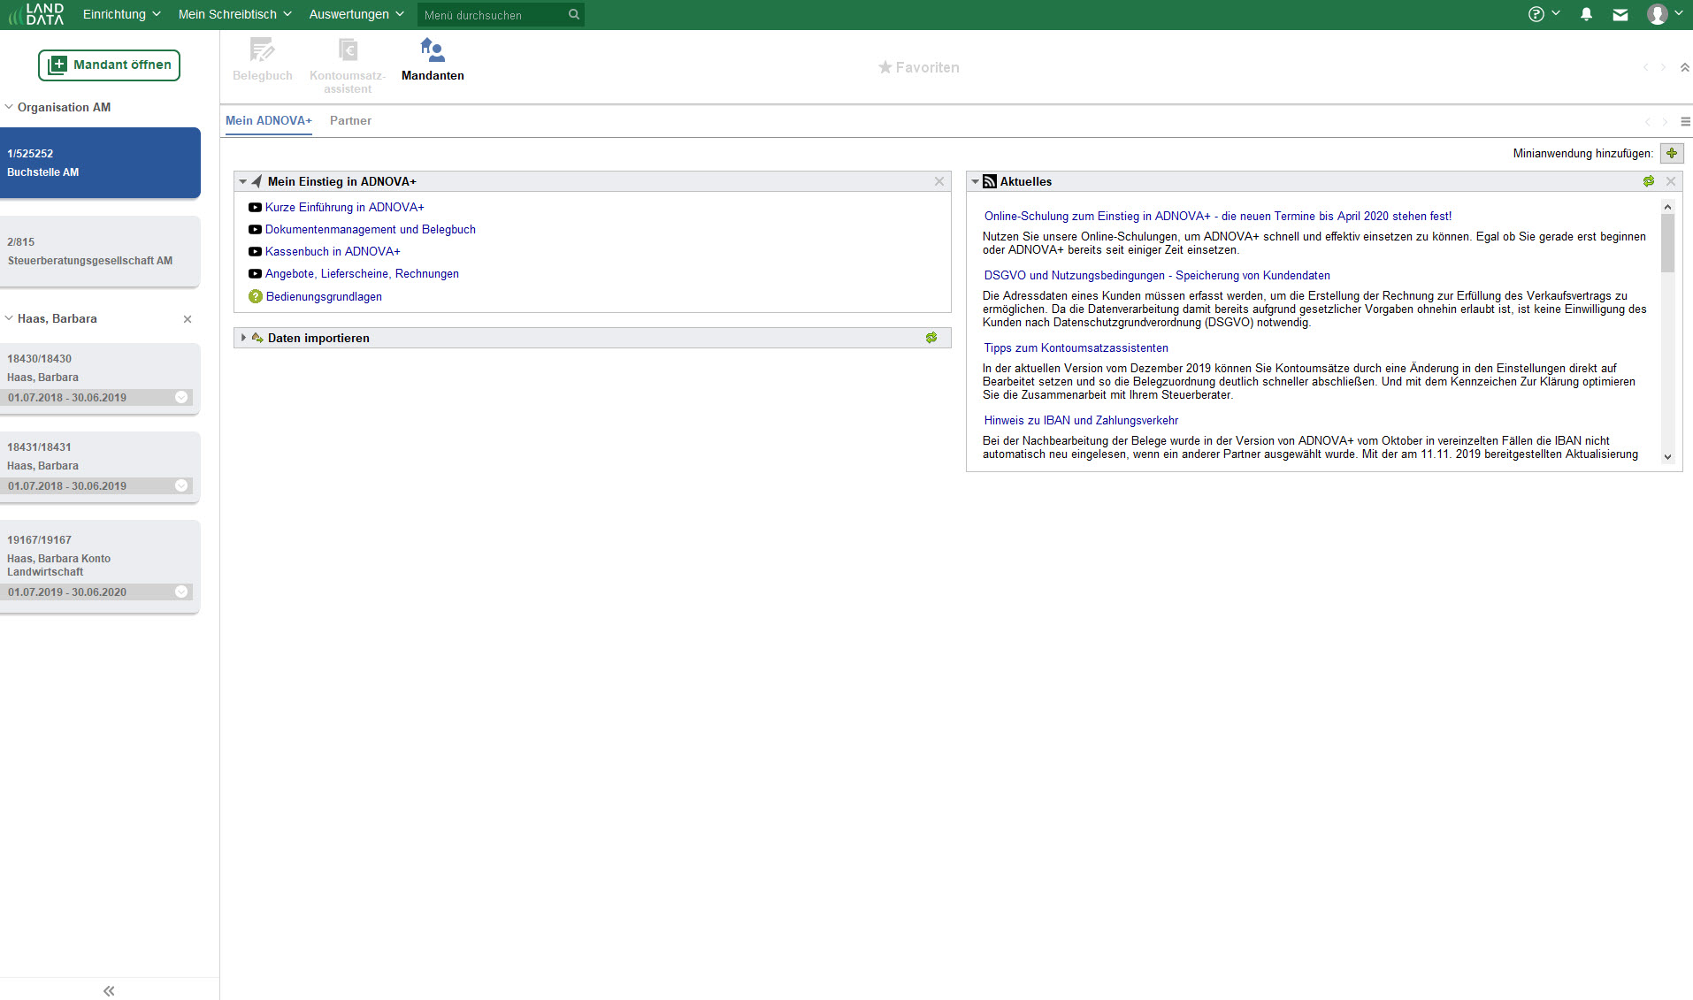Open Kassenbuch in ADNOVA+ video link
Screen dimensions: 1693x1000
click(333, 251)
